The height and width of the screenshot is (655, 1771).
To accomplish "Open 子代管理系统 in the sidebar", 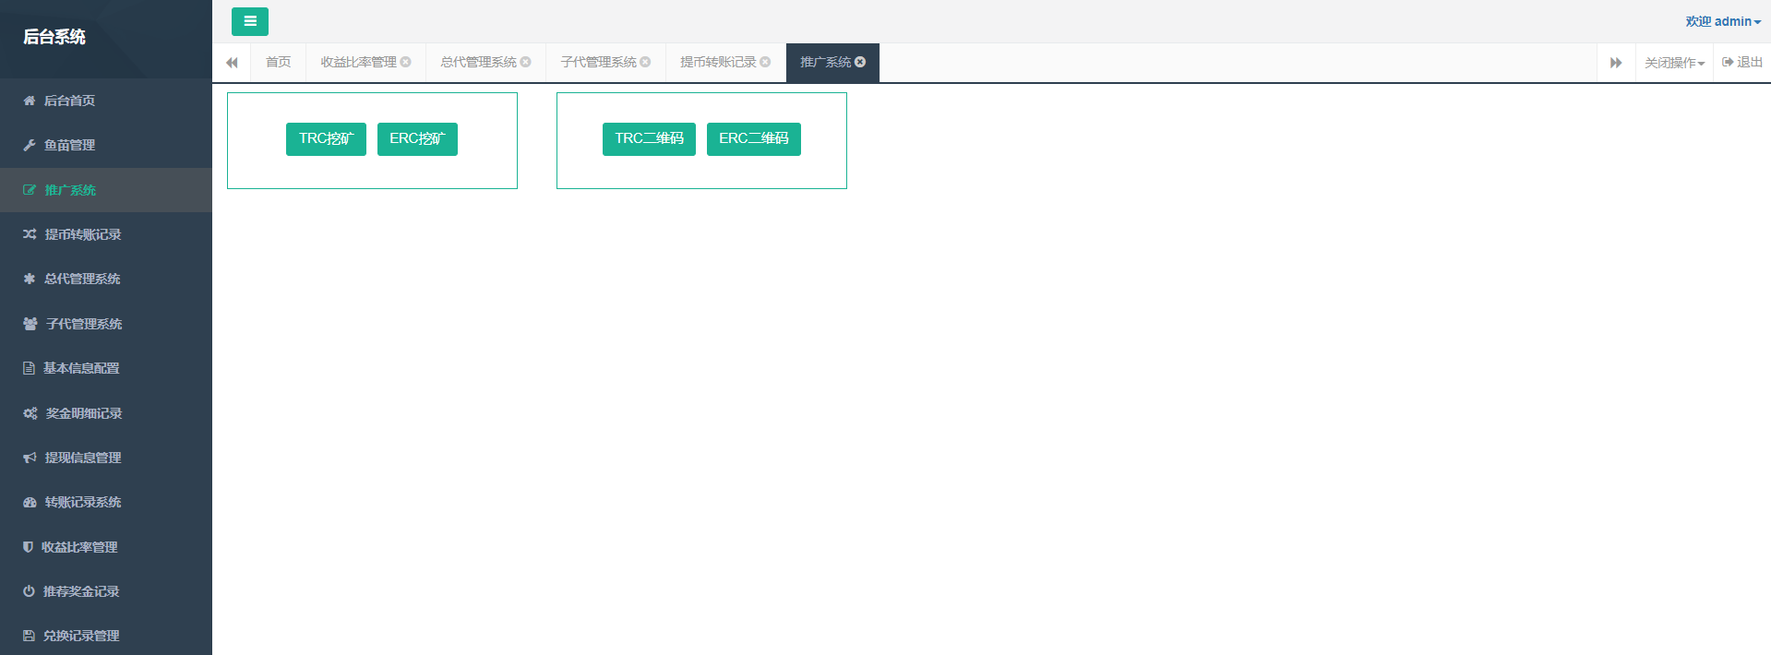I will click(x=106, y=324).
